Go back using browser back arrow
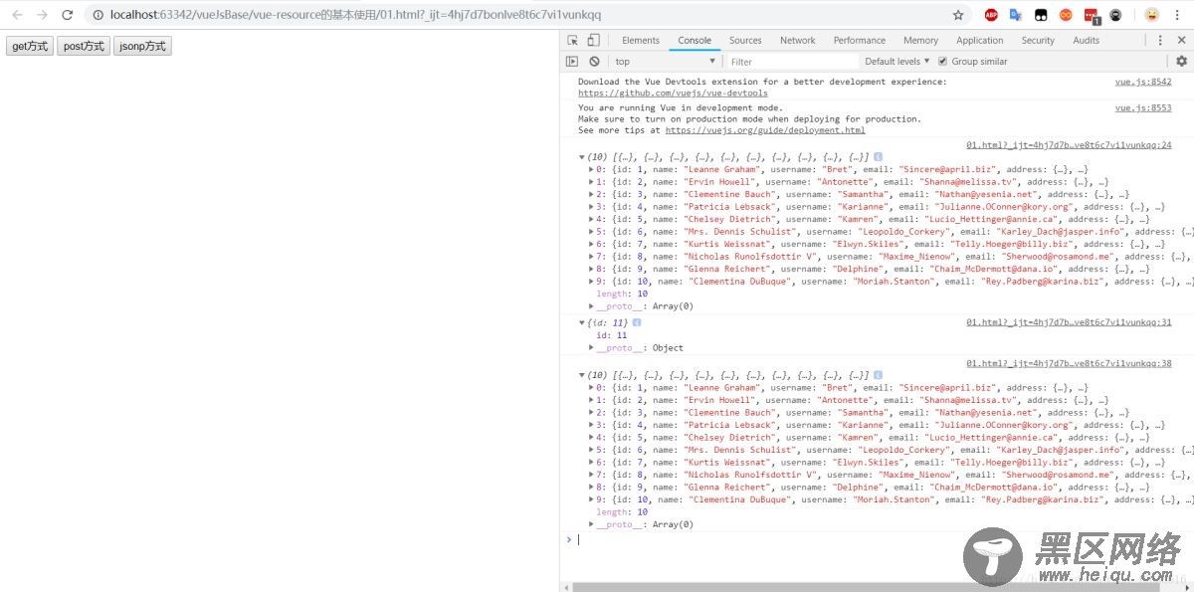 click(x=15, y=15)
